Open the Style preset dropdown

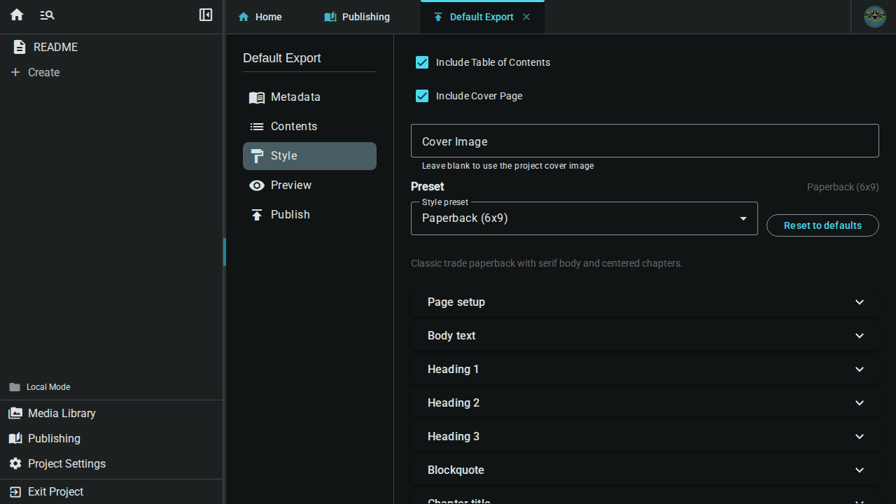tap(584, 218)
